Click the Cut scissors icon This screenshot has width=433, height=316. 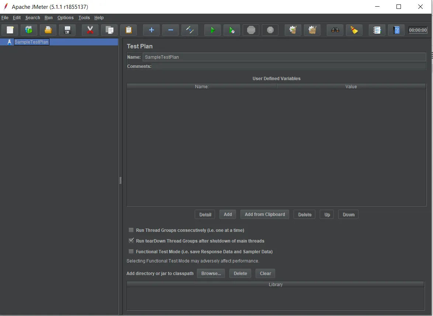pos(90,30)
